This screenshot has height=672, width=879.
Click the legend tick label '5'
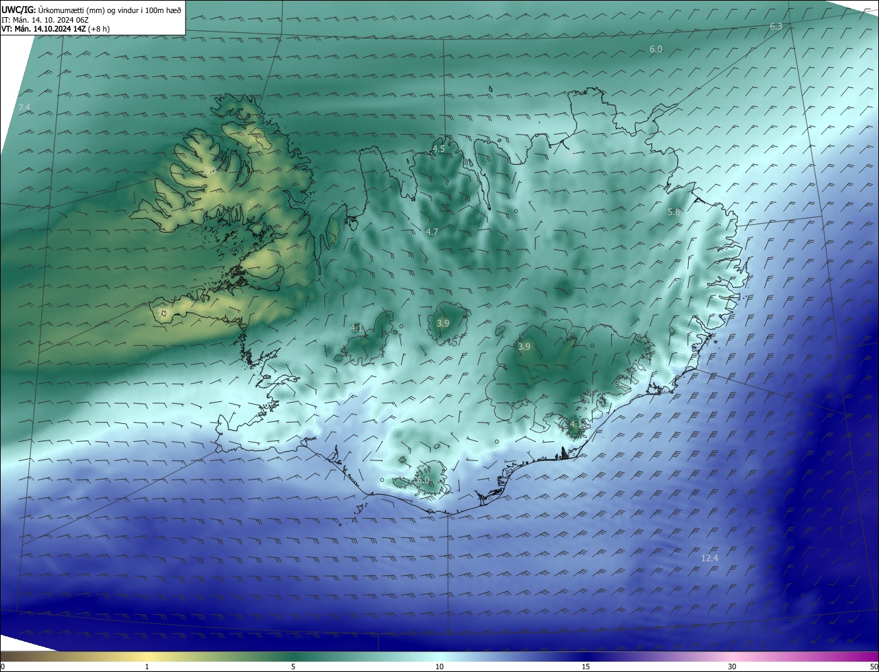[293, 667]
